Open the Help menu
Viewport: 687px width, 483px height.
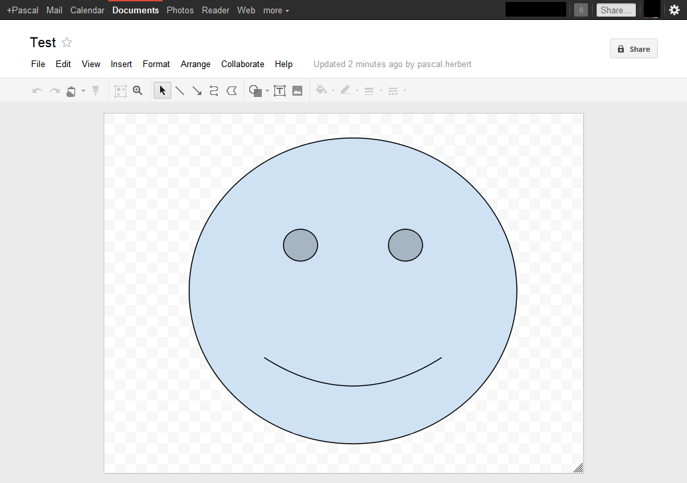click(x=284, y=64)
